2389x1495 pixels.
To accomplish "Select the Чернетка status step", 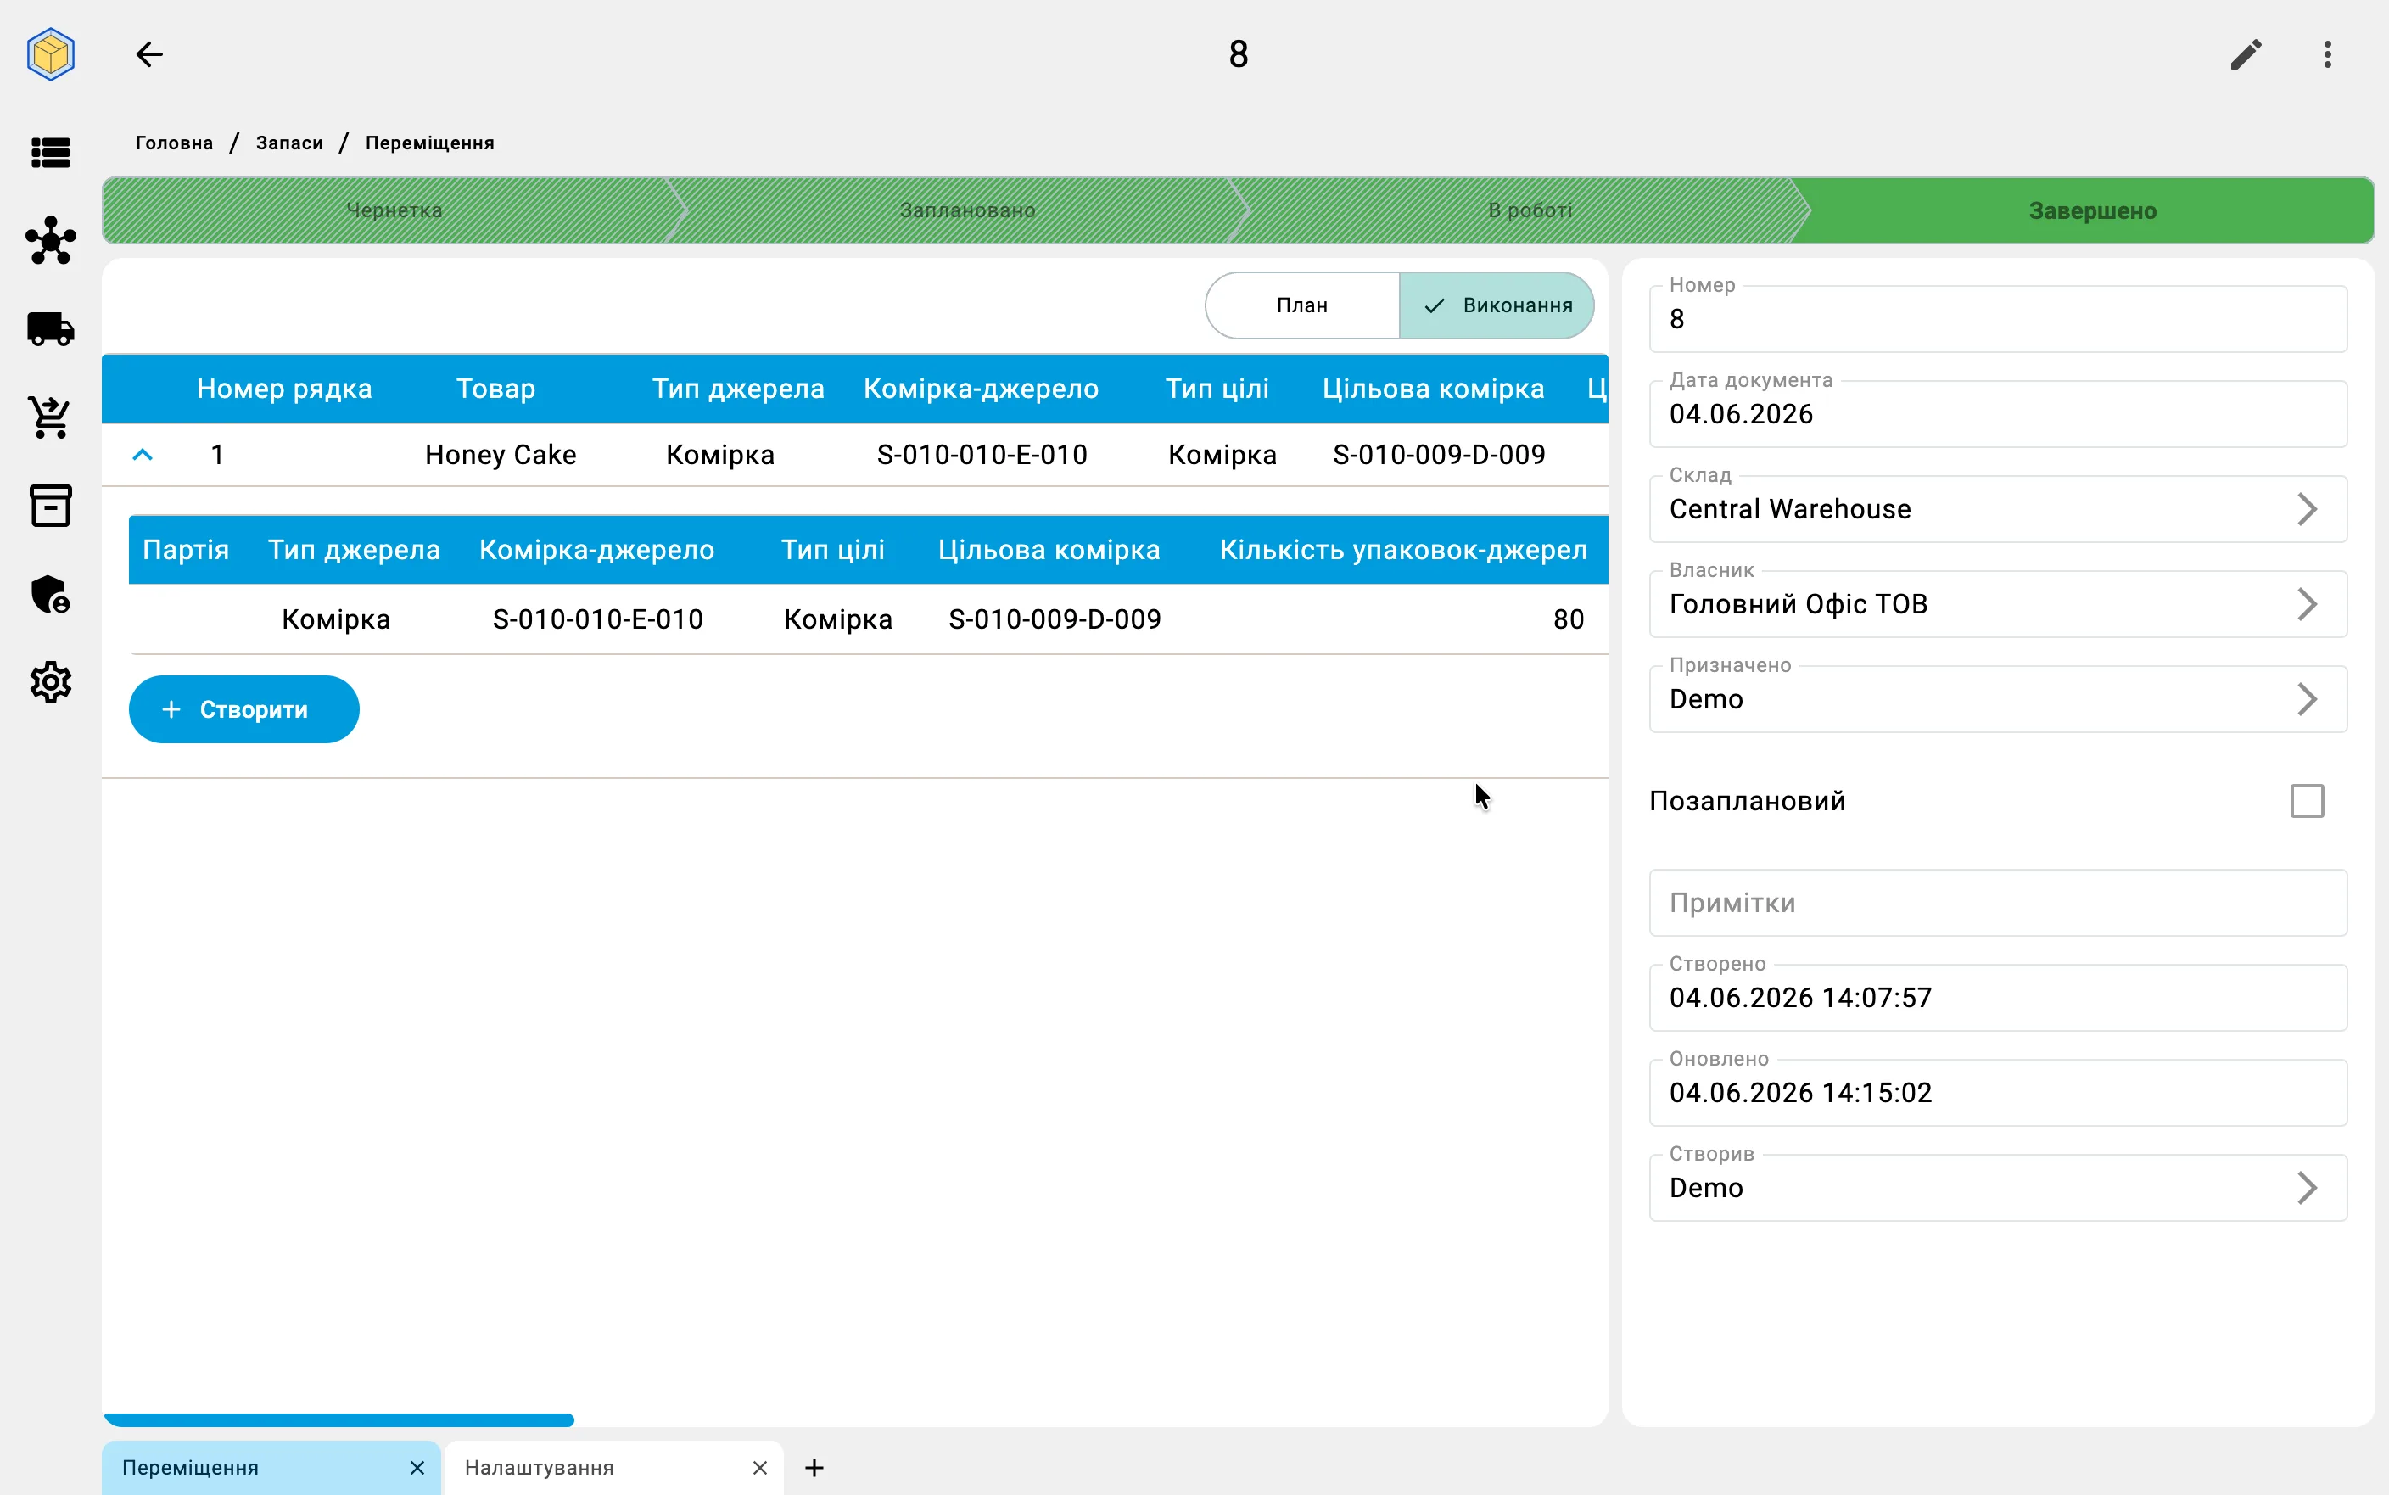I will click(394, 210).
